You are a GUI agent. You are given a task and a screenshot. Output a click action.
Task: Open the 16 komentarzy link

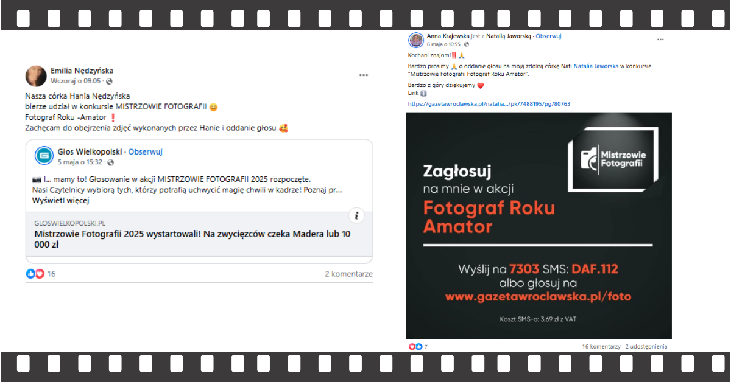[x=601, y=346]
